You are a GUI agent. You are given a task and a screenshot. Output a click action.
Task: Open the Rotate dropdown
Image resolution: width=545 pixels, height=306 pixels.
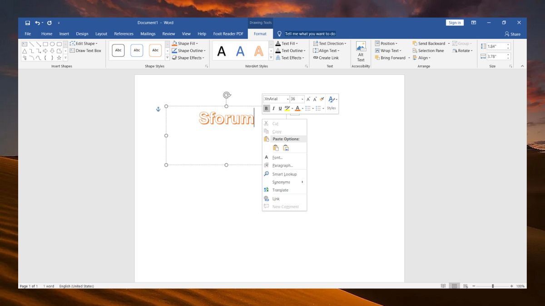pyautogui.click(x=463, y=51)
